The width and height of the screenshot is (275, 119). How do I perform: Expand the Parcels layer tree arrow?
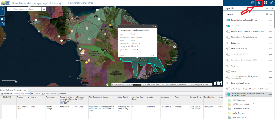227,32
